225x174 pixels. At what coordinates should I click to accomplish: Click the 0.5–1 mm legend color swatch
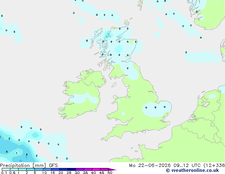(14, 169)
